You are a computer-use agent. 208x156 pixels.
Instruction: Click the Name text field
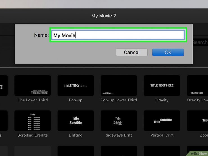[x=118, y=35]
